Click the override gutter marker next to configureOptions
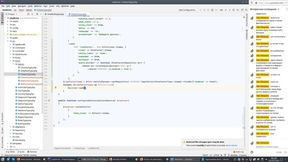Image resolution: width=288 pixels, height=162 pixels. pos(49,100)
